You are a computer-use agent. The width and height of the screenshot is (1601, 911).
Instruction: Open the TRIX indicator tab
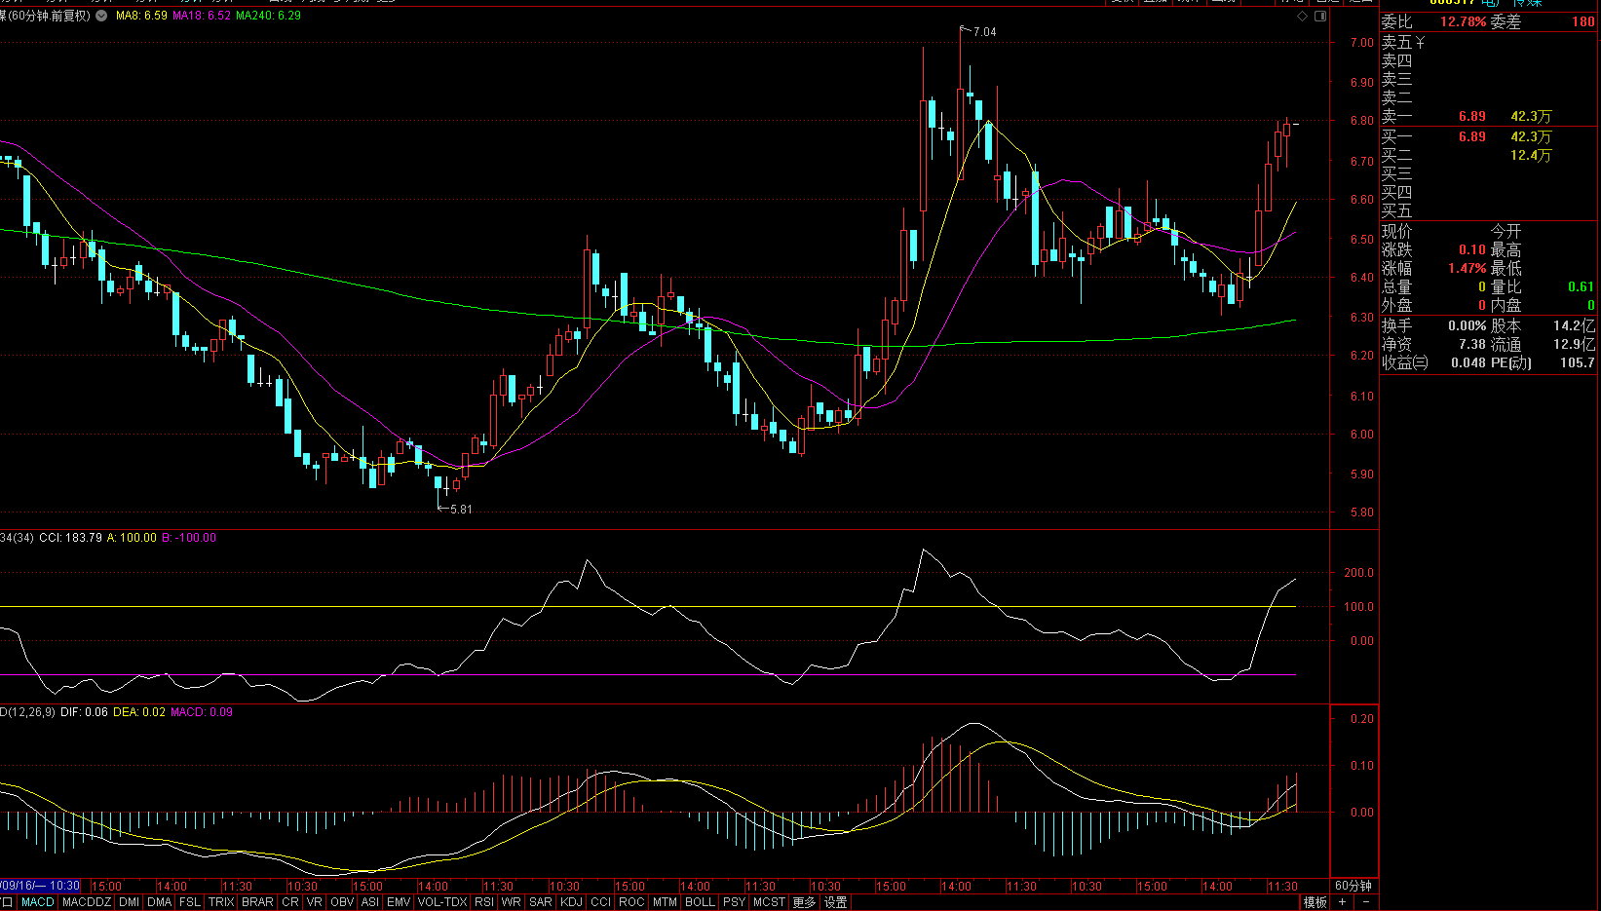pyautogui.click(x=221, y=902)
